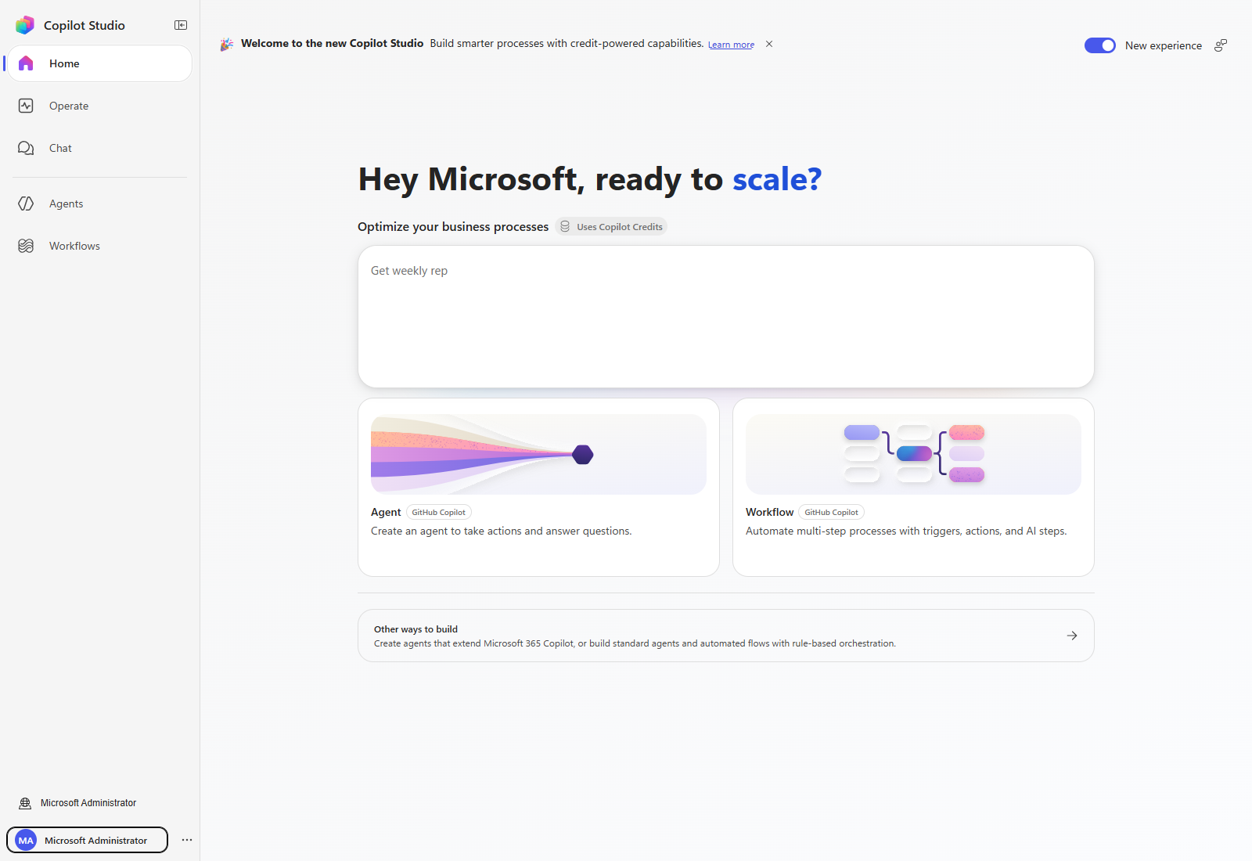Click the Uses Copilot Credits badge
Screen dimensions: 1252x861
(x=611, y=227)
